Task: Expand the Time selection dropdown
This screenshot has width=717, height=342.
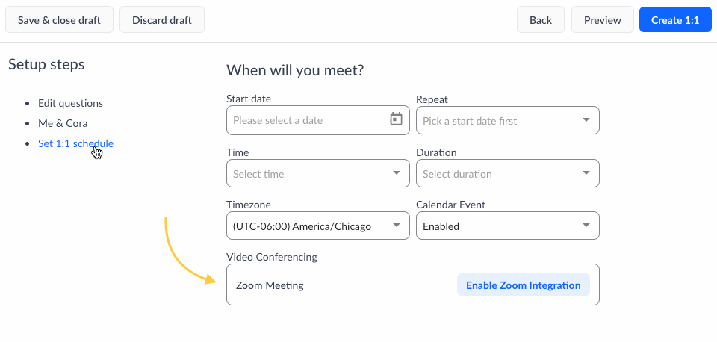Action: [397, 173]
